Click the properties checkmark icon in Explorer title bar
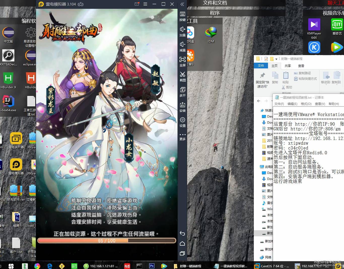Viewport: 344px width, 269px height. pos(266,59)
